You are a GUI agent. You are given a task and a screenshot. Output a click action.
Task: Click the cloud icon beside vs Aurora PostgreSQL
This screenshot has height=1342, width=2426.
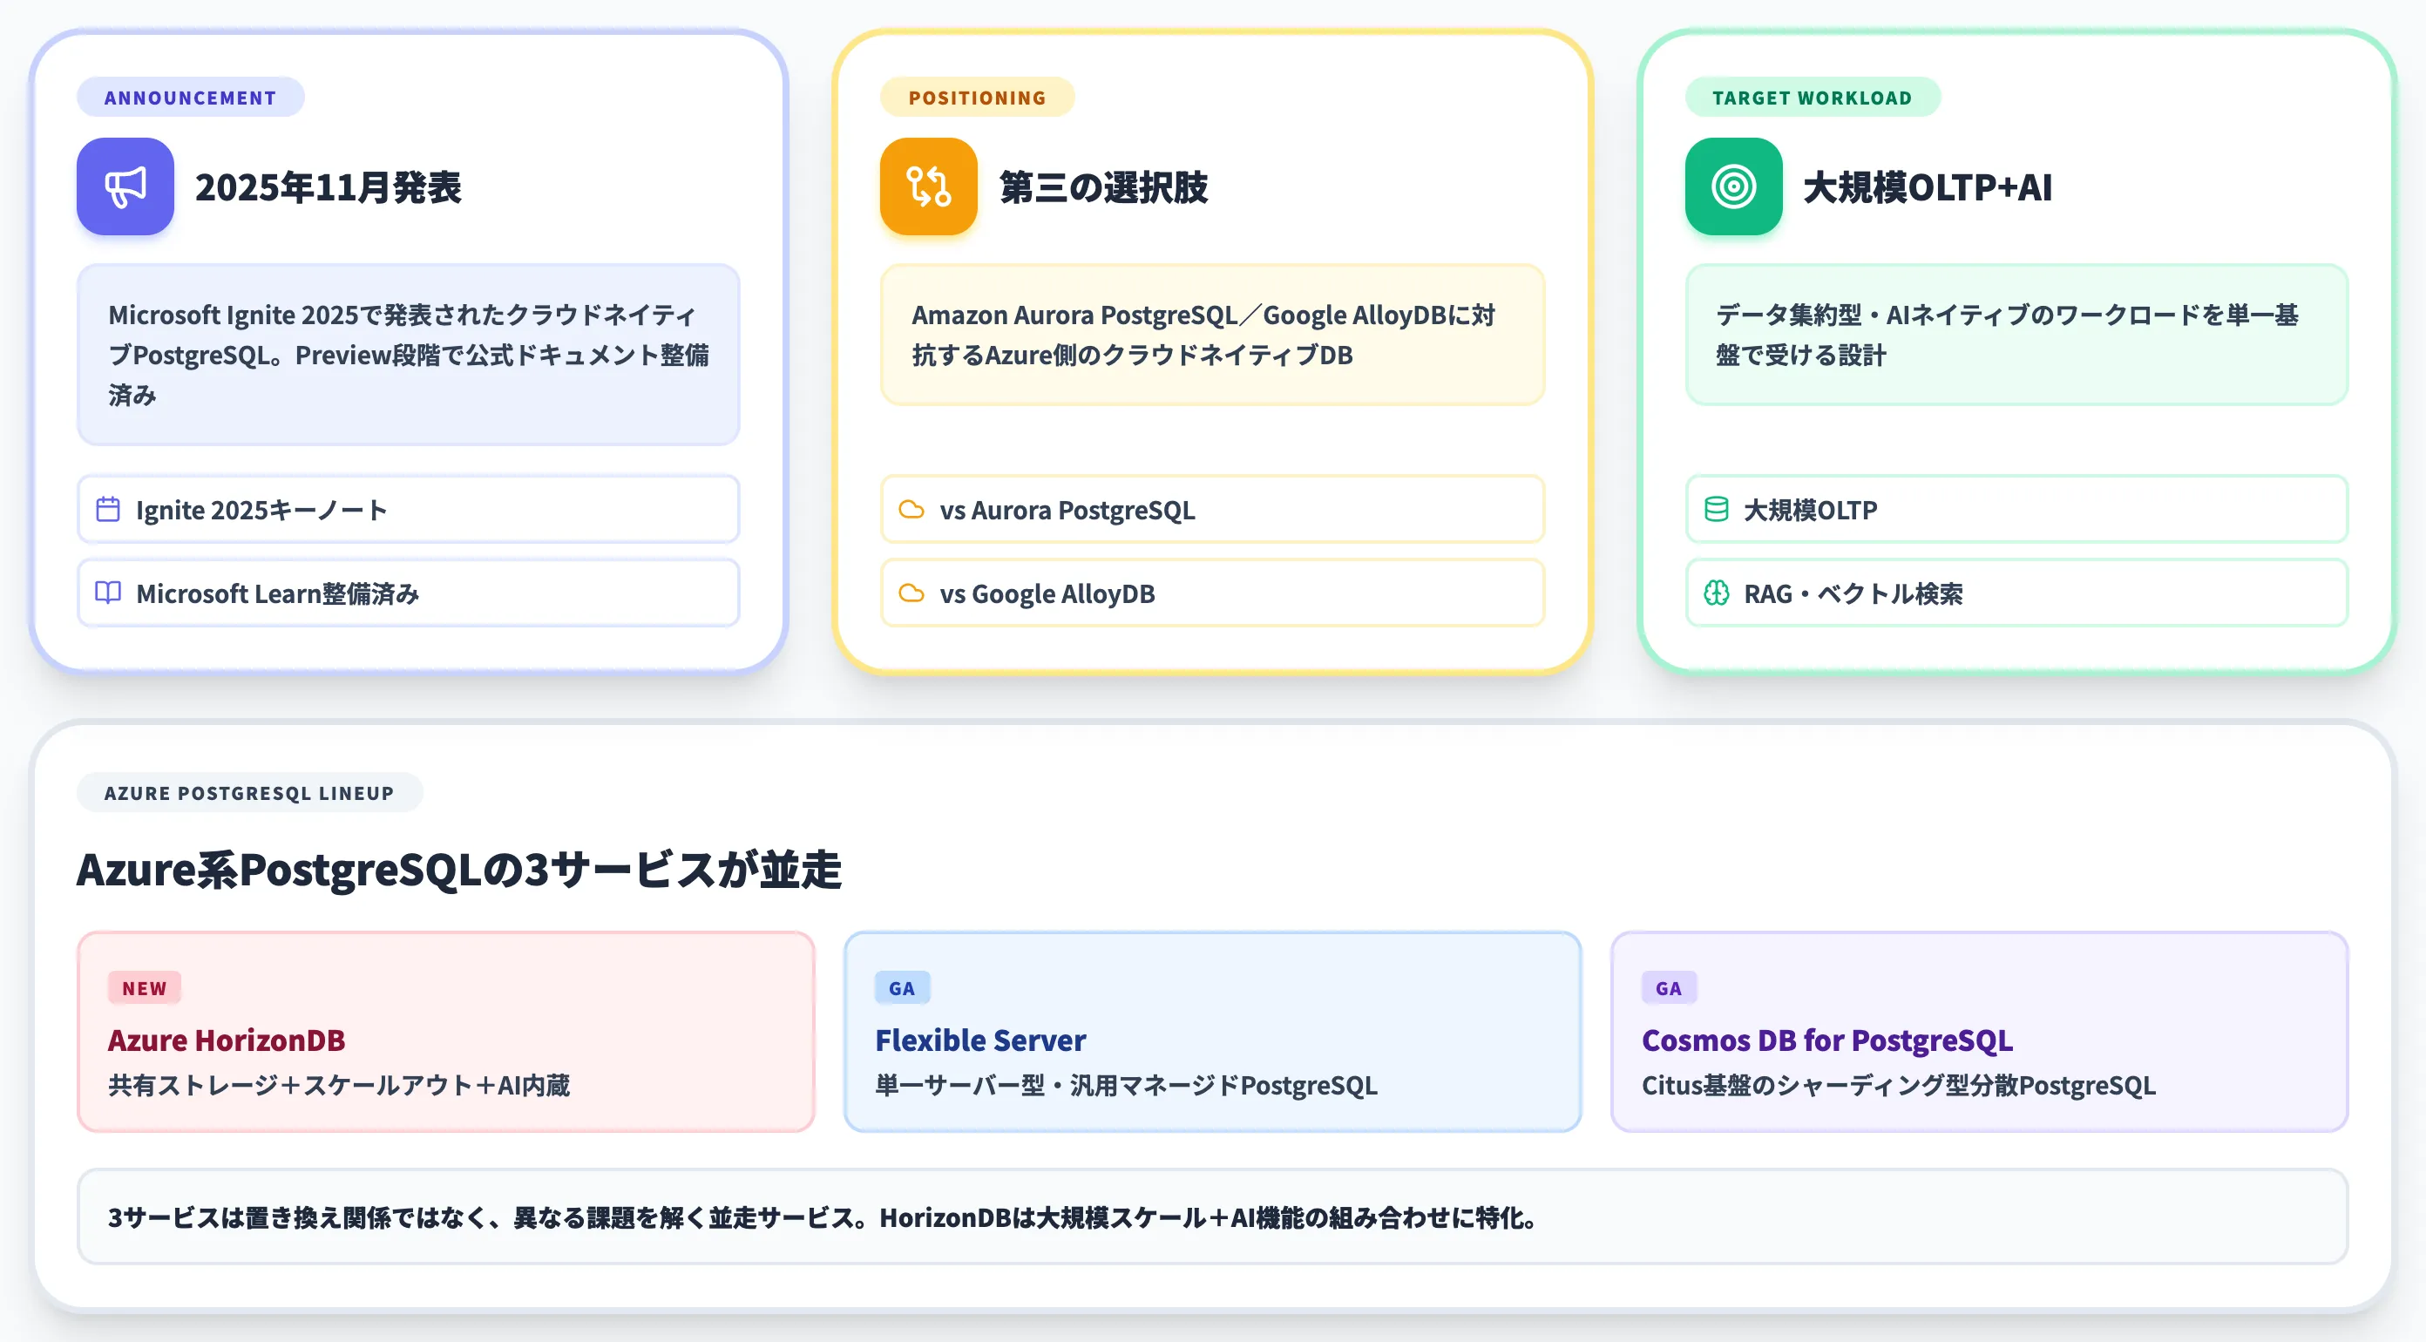(x=911, y=510)
